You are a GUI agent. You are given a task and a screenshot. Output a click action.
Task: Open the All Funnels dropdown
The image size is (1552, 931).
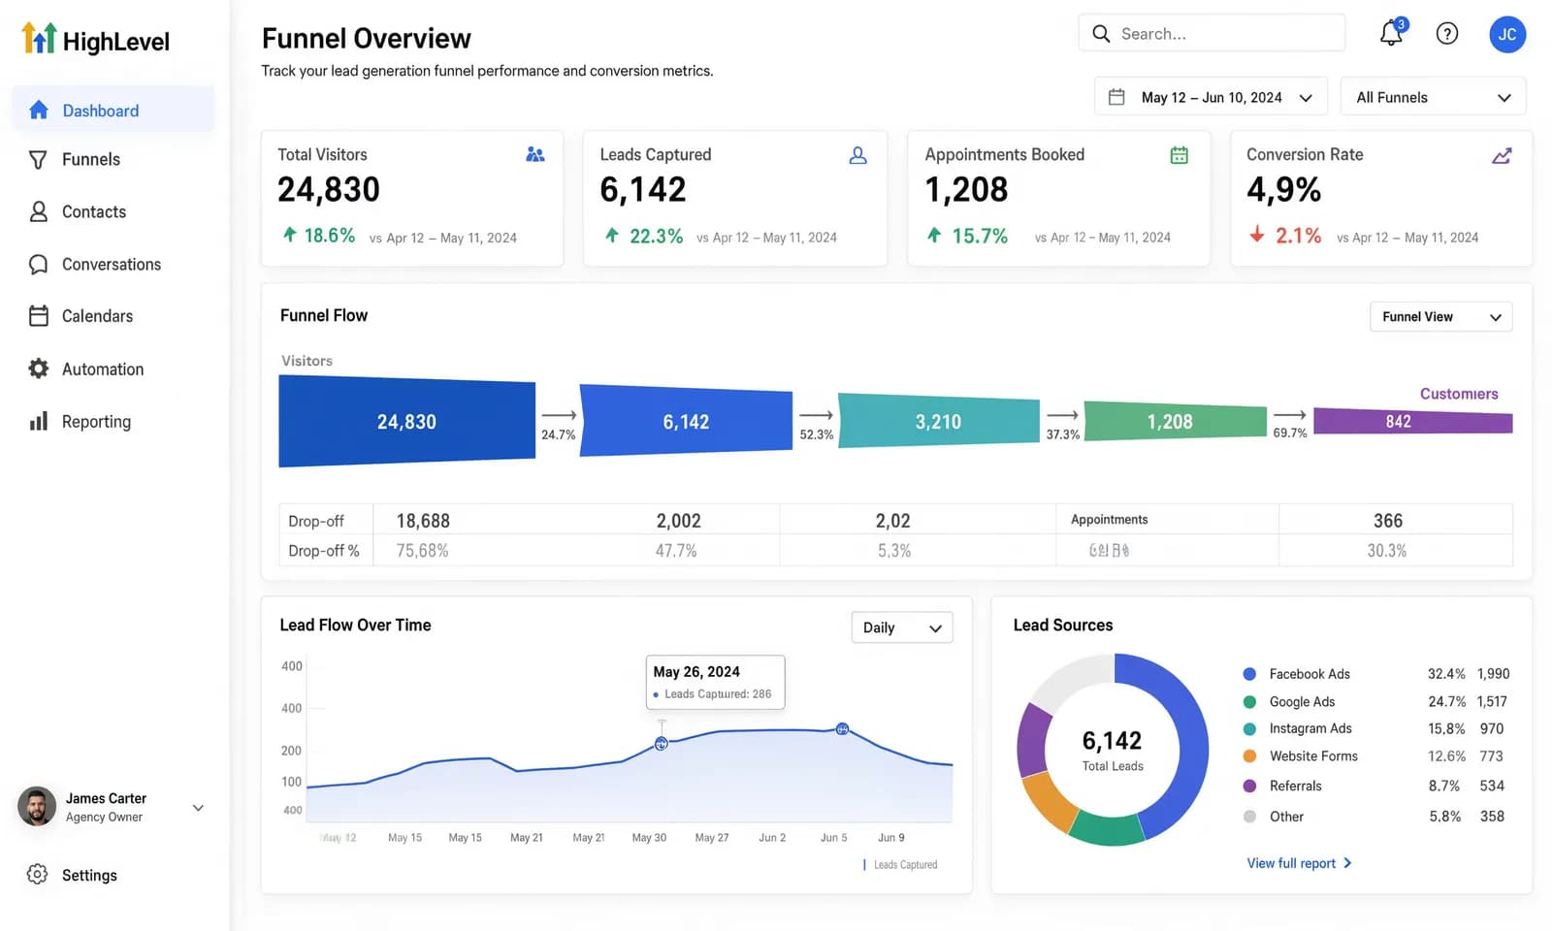coord(1433,97)
